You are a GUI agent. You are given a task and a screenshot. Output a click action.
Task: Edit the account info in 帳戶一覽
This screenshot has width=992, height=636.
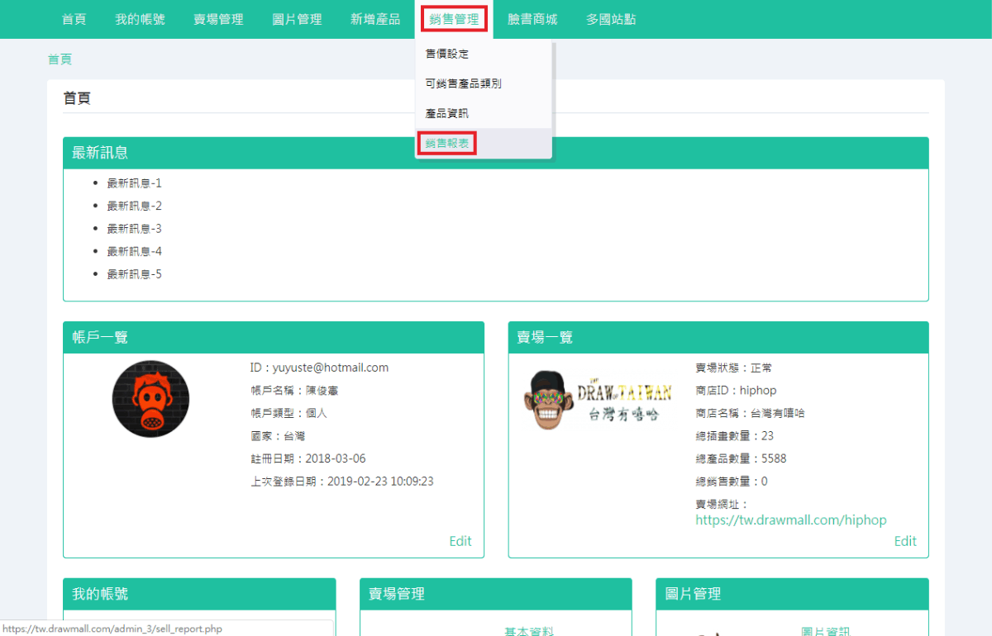pyautogui.click(x=460, y=541)
